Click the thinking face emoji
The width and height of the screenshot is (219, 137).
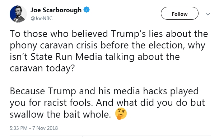tap(121, 114)
